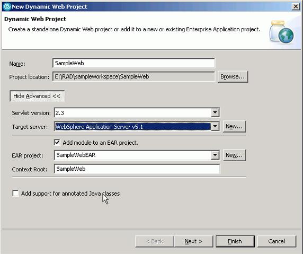Viewport: 303px width, 254px height.
Task: Click the web project jar globe icon
Action: tap(282, 32)
